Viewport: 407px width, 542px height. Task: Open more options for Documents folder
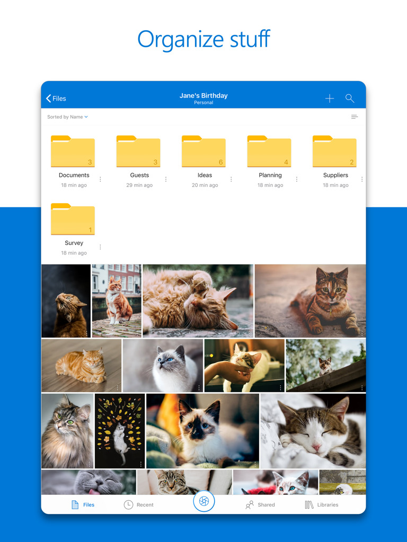point(100,179)
